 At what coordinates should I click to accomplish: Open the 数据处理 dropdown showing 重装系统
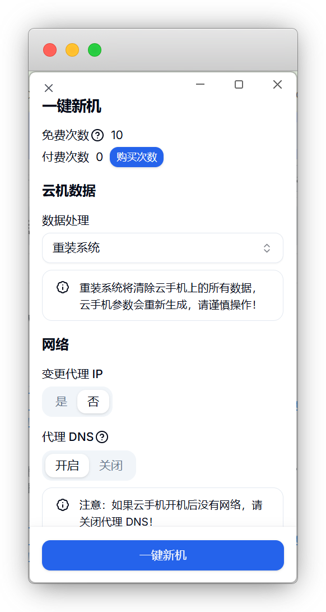[162, 248]
